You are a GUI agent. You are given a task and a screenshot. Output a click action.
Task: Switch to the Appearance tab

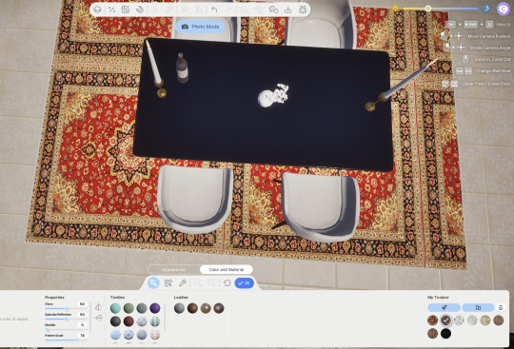173,269
